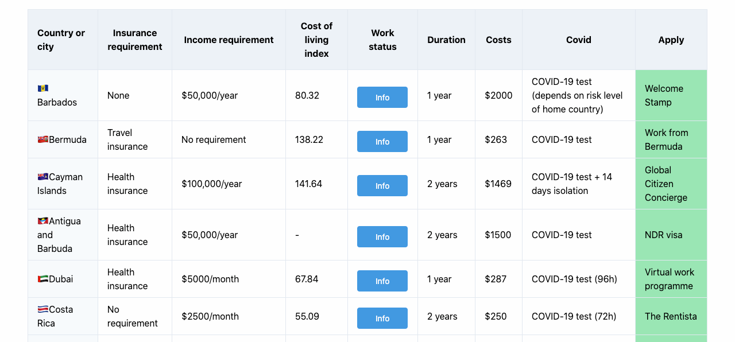Show Cayman Islands work status Info
This screenshot has width=735, height=342.
click(x=382, y=186)
